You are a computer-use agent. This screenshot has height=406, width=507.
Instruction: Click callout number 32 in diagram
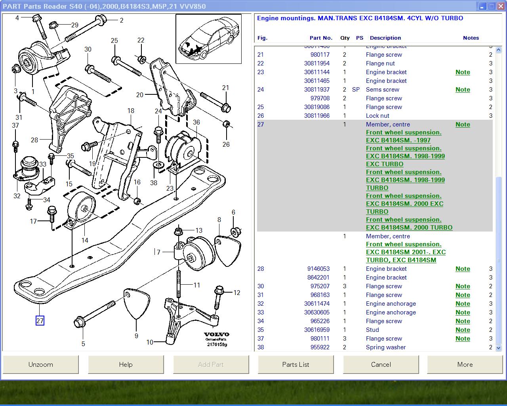click(17, 196)
